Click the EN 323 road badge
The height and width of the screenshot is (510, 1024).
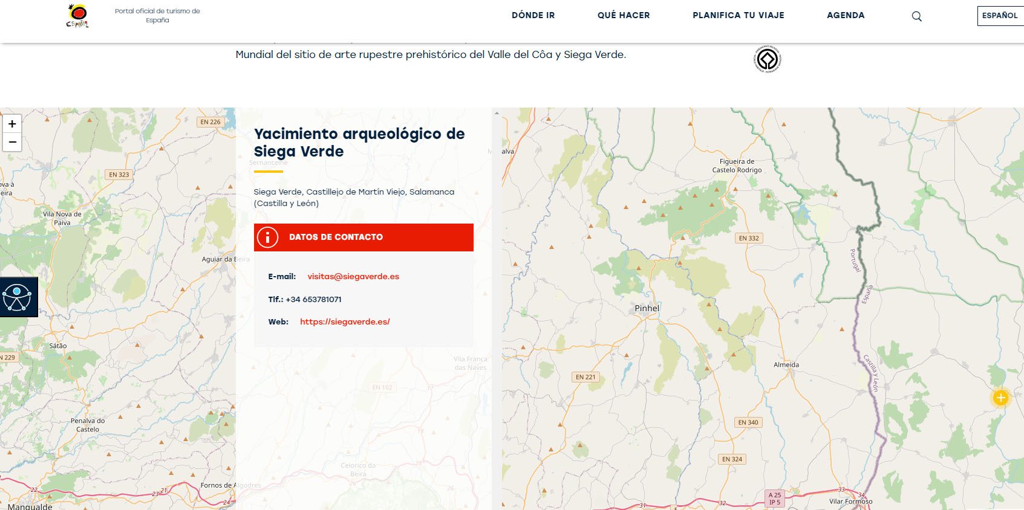(119, 175)
